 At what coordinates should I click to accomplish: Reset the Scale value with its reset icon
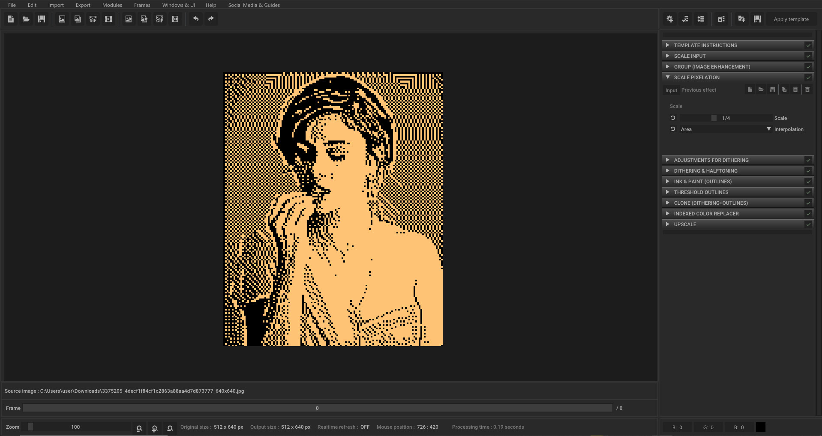tap(673, 118)
